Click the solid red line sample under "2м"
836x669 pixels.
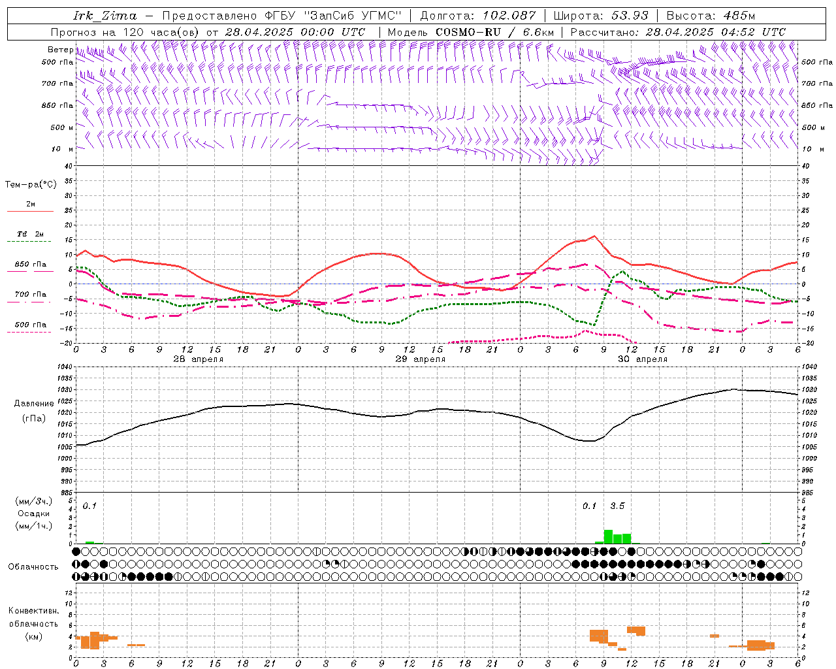click(x=31, y=212)
